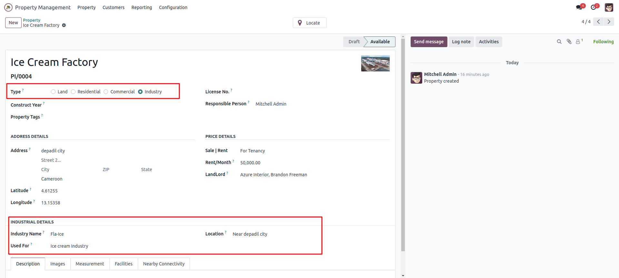
Task: Switch to the Measurement tab
Action: (90, 264)
